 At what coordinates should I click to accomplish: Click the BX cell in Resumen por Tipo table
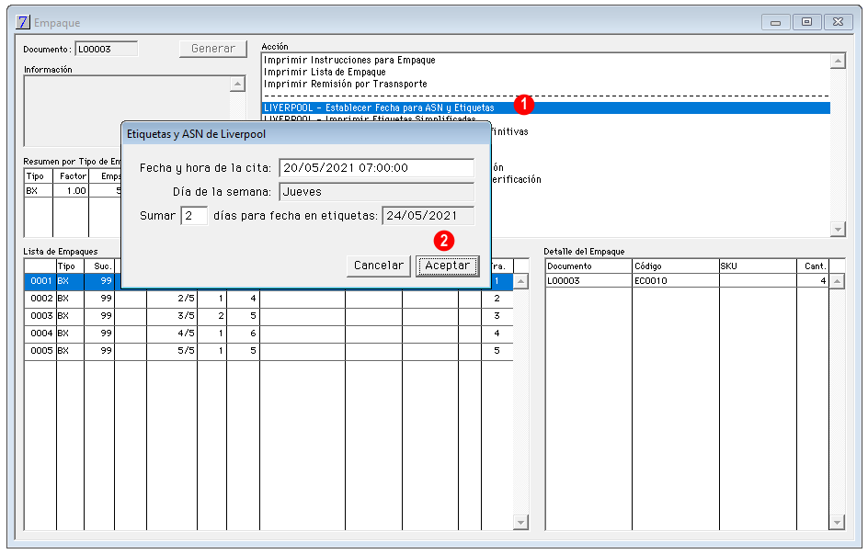39,191
